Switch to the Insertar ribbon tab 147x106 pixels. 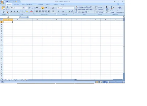(x=16, y=4)
